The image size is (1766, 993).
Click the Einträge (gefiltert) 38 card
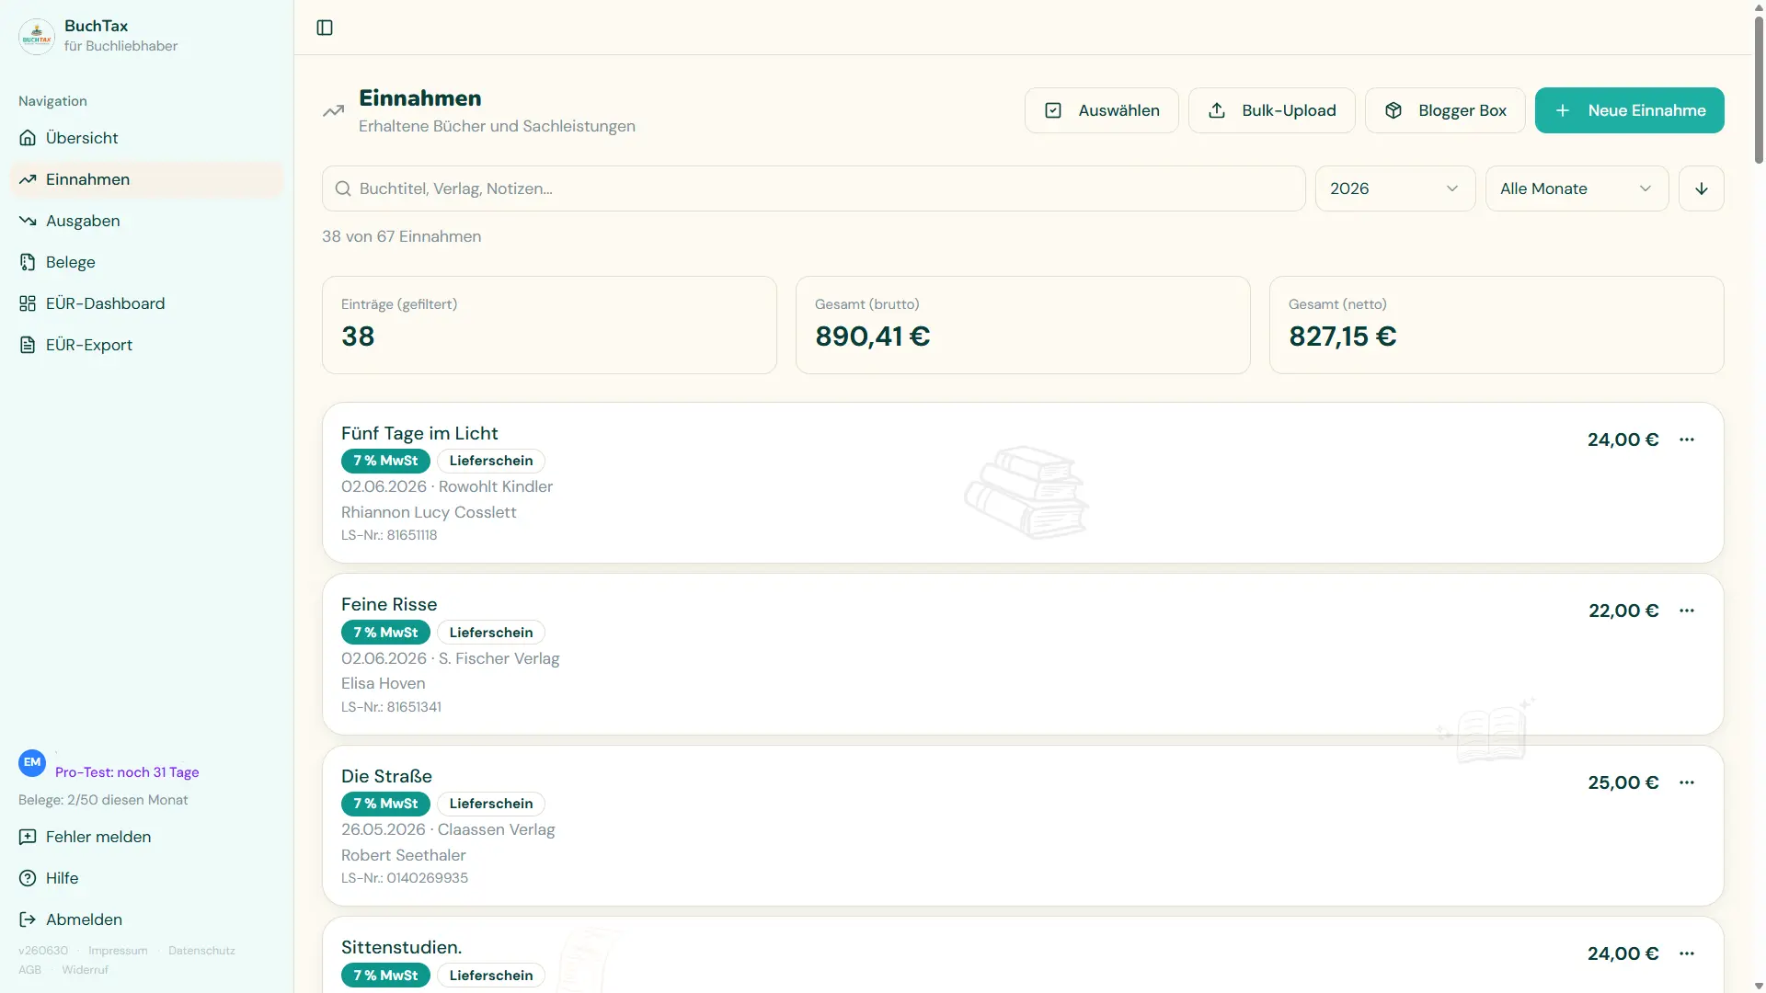click(549, 325)
